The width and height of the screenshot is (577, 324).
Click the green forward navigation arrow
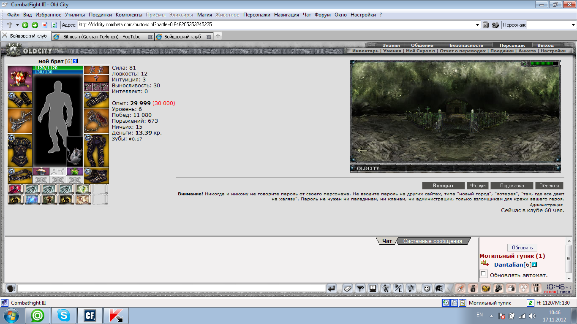(x=35, y=25)
